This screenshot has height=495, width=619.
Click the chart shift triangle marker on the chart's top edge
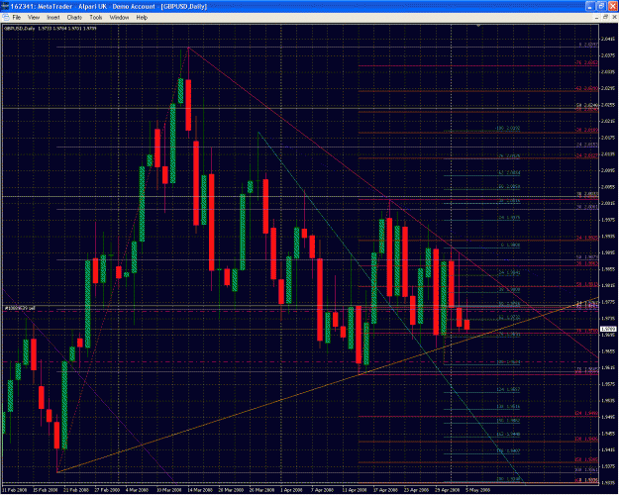click(478, 26)
